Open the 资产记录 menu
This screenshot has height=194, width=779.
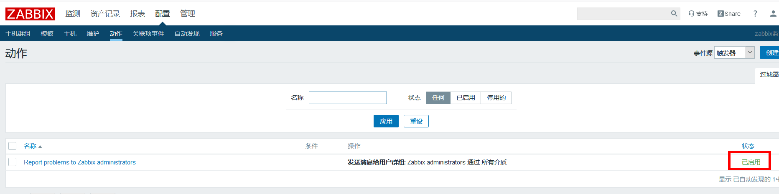[x=105, y=14]
